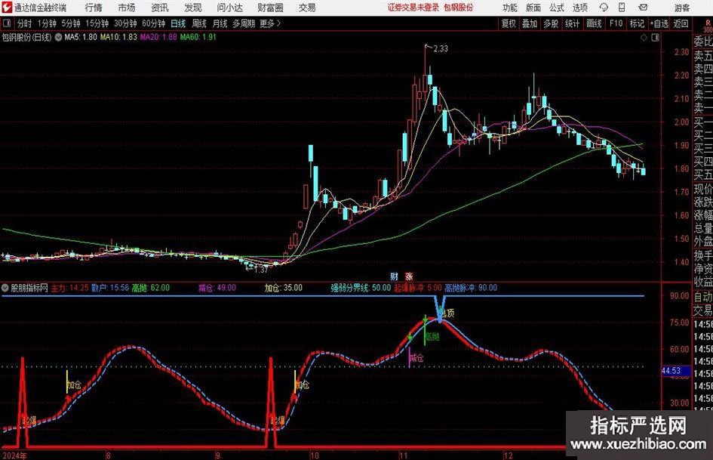Switch to 周线 weekly period
The width and height of the screenshot is (713, 460).
pyautogui.click(x=198, y=23)
